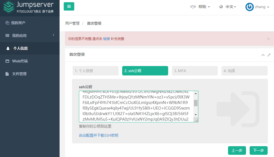Select the 3. MFA step tab

[194, 71]
